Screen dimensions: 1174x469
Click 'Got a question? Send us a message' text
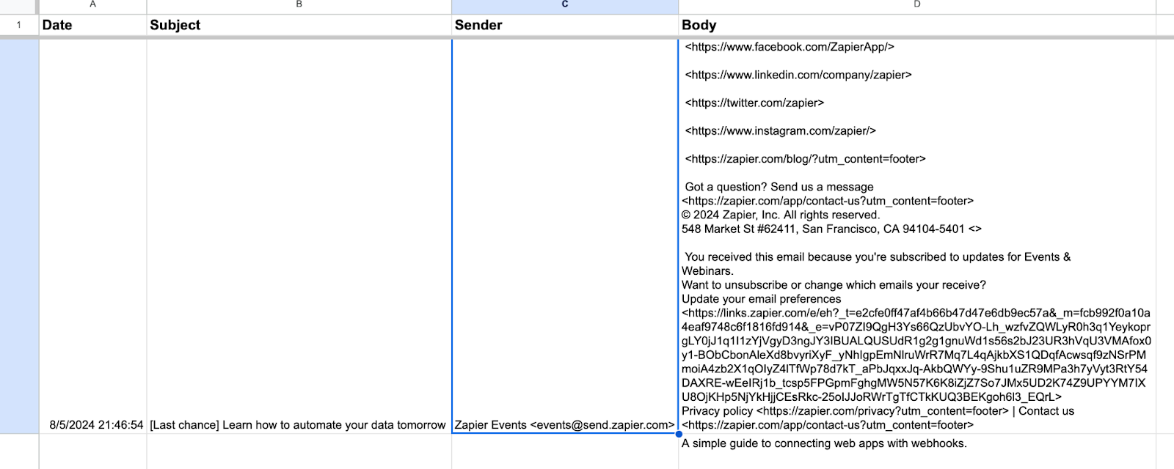(x=779, y=187)
